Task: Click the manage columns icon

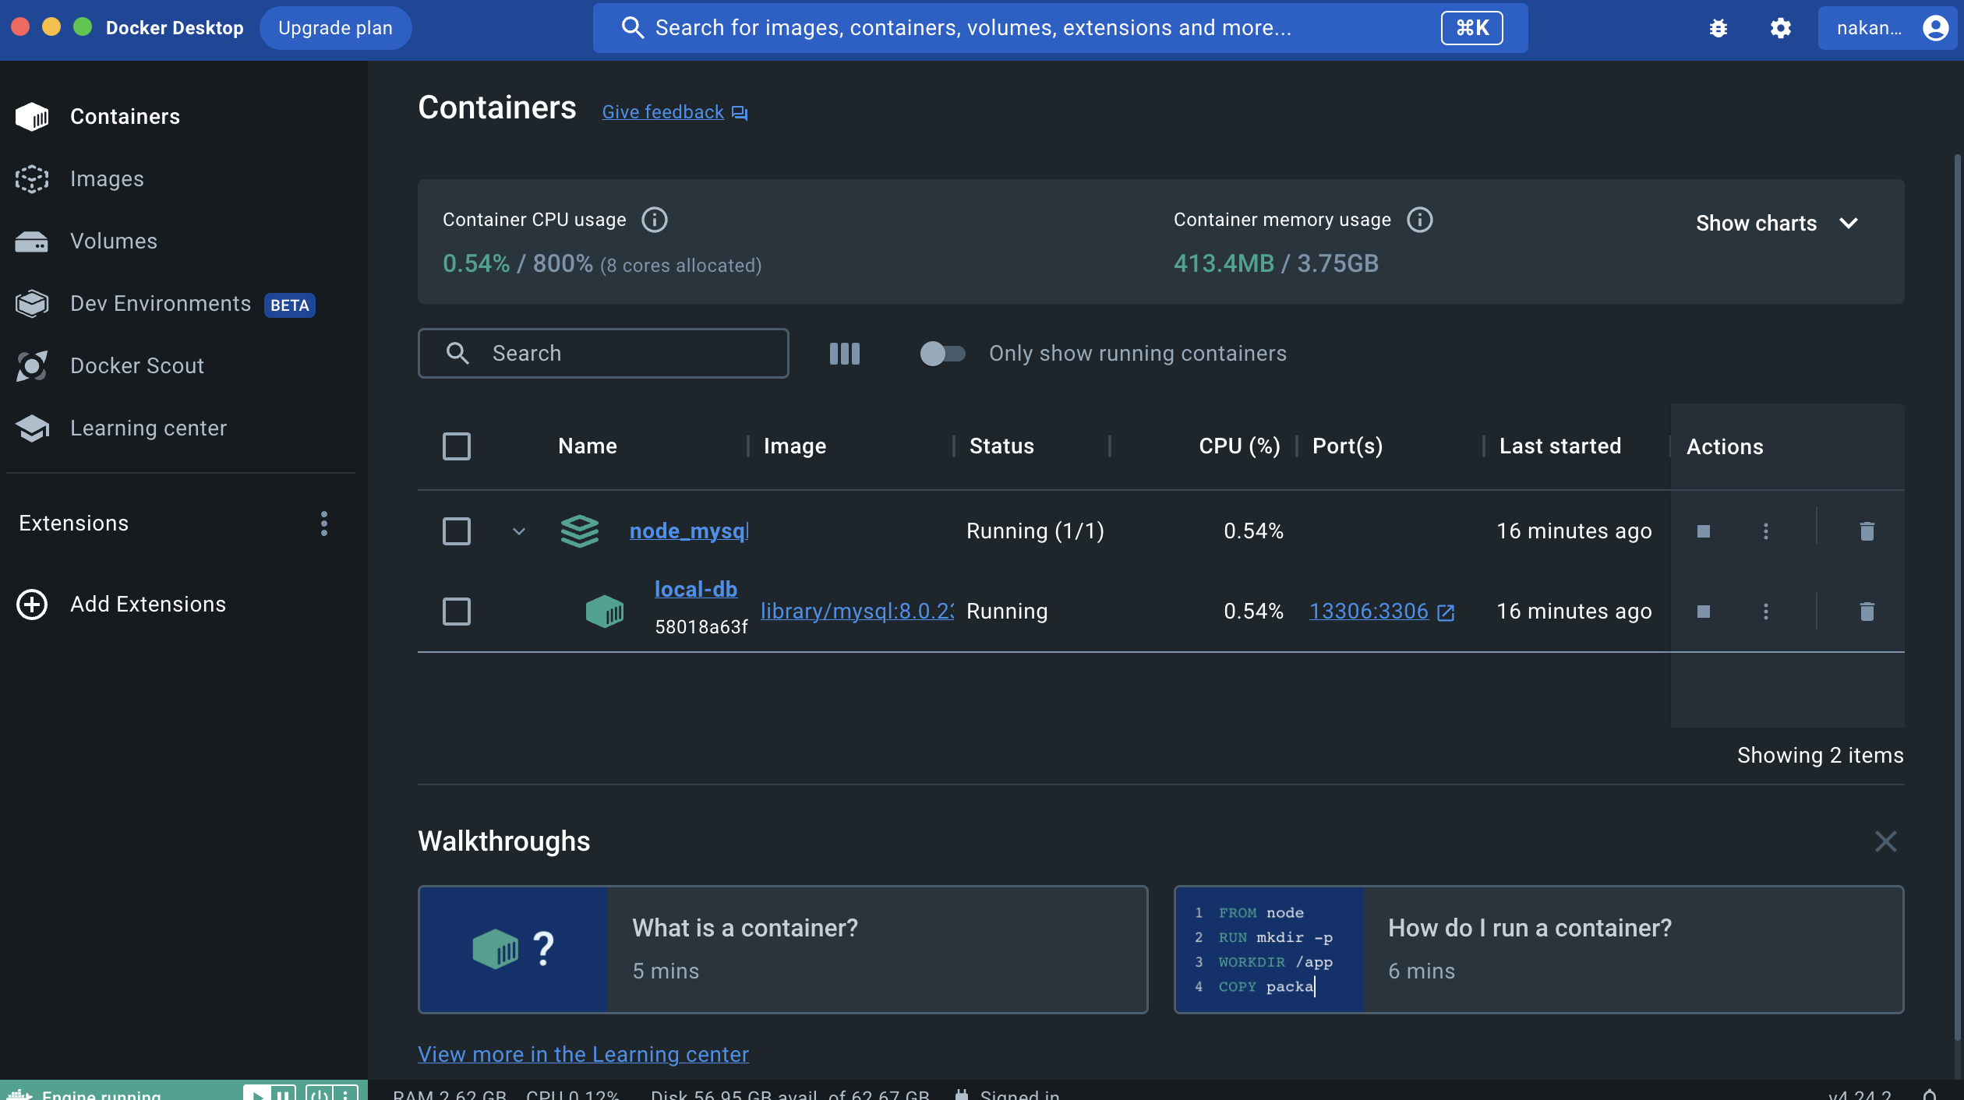Action: (845, 354)
